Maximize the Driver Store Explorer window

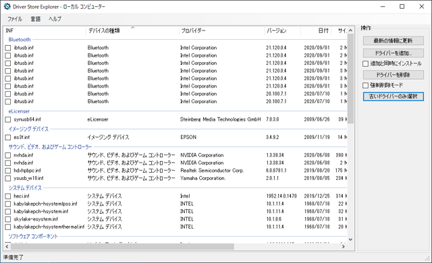[x=402, y=7]
